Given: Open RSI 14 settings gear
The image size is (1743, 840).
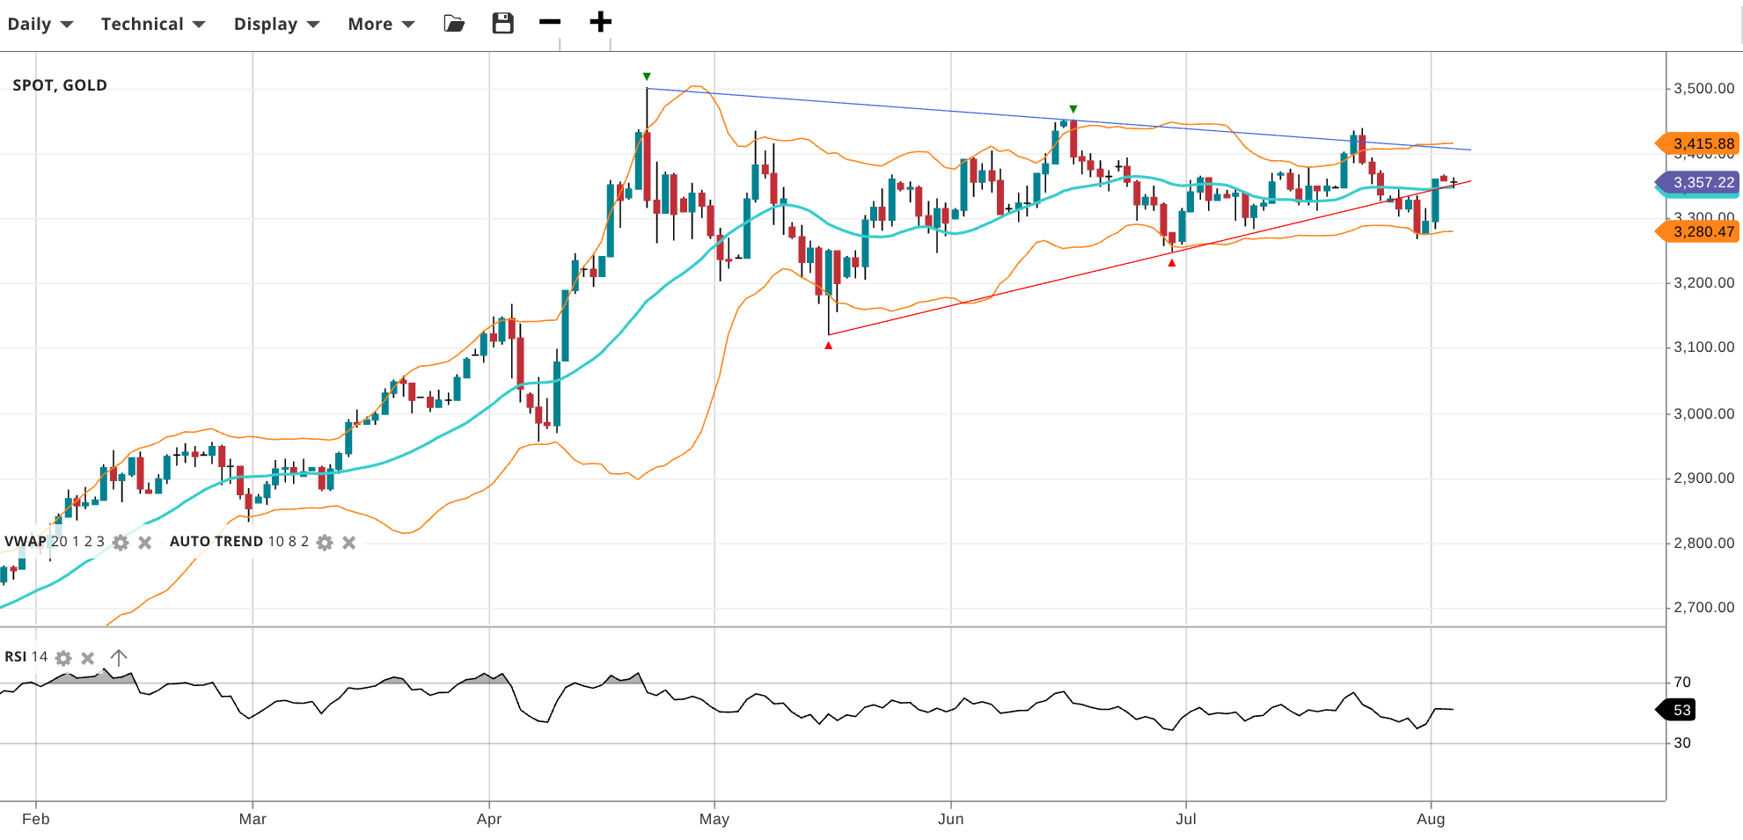Looking at the screenshot, I should pyautogui.click(x=63, y=658).
